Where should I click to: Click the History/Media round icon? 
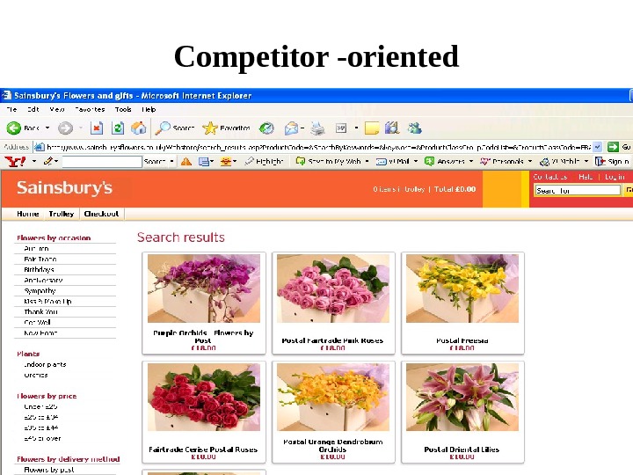click(x=266, y=128)
